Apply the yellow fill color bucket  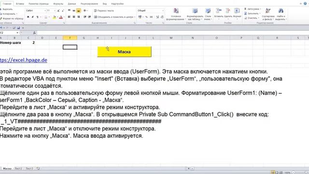click(54, 17)
